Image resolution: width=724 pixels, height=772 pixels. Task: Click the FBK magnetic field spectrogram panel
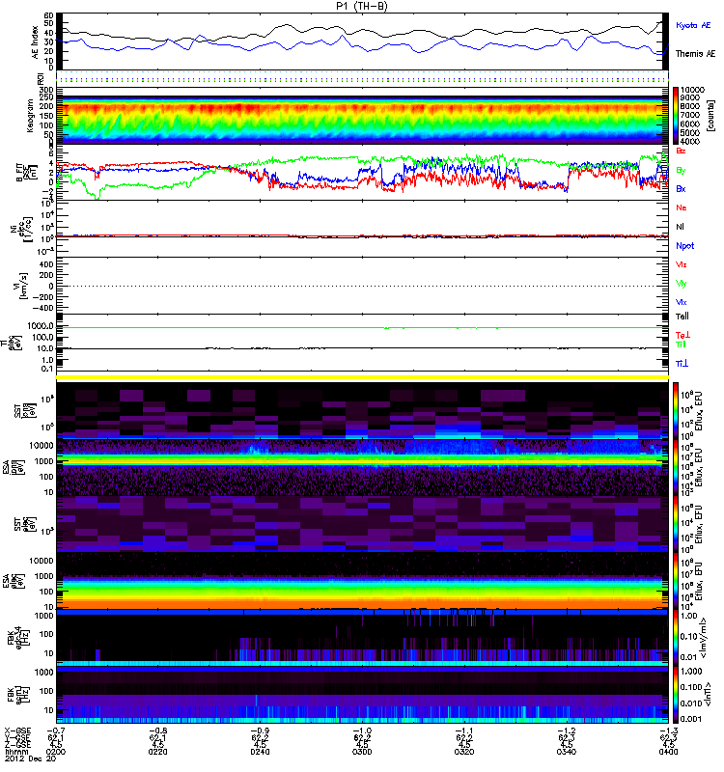362,694
